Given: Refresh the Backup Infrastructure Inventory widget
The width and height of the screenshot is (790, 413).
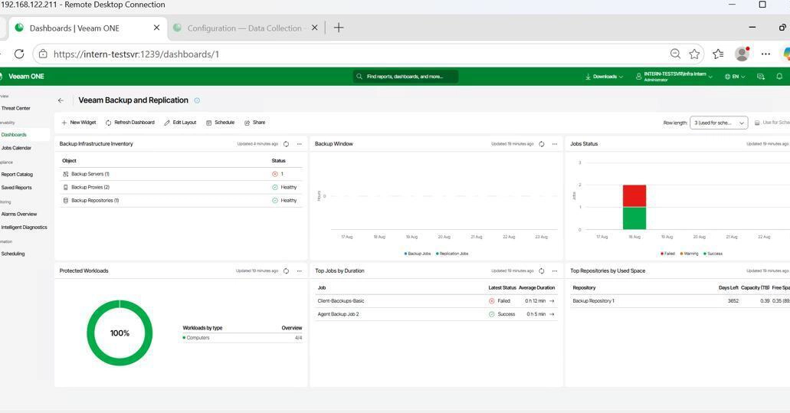Looking at the screenshot, I should pos(286,144).
